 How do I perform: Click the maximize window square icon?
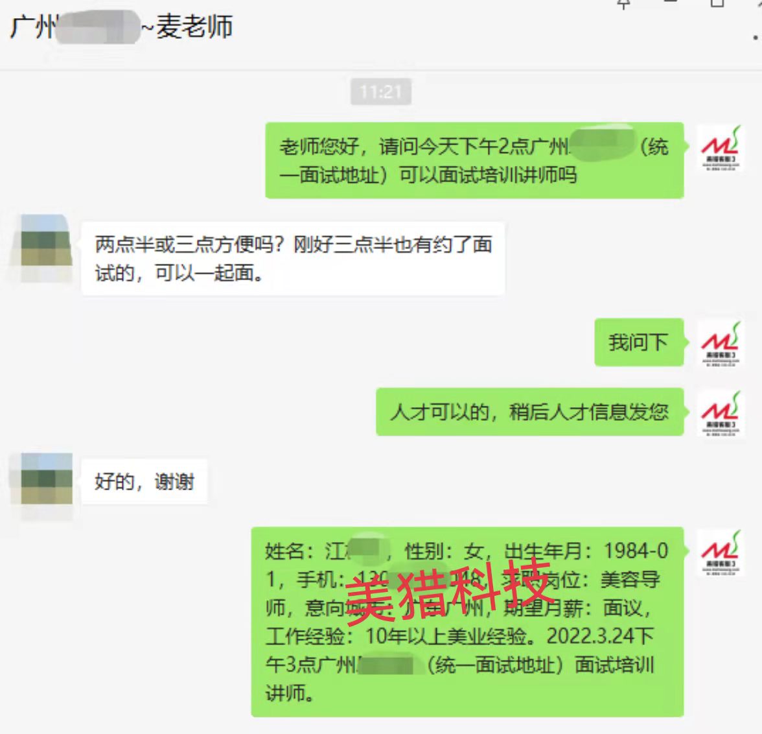(717, 3)
